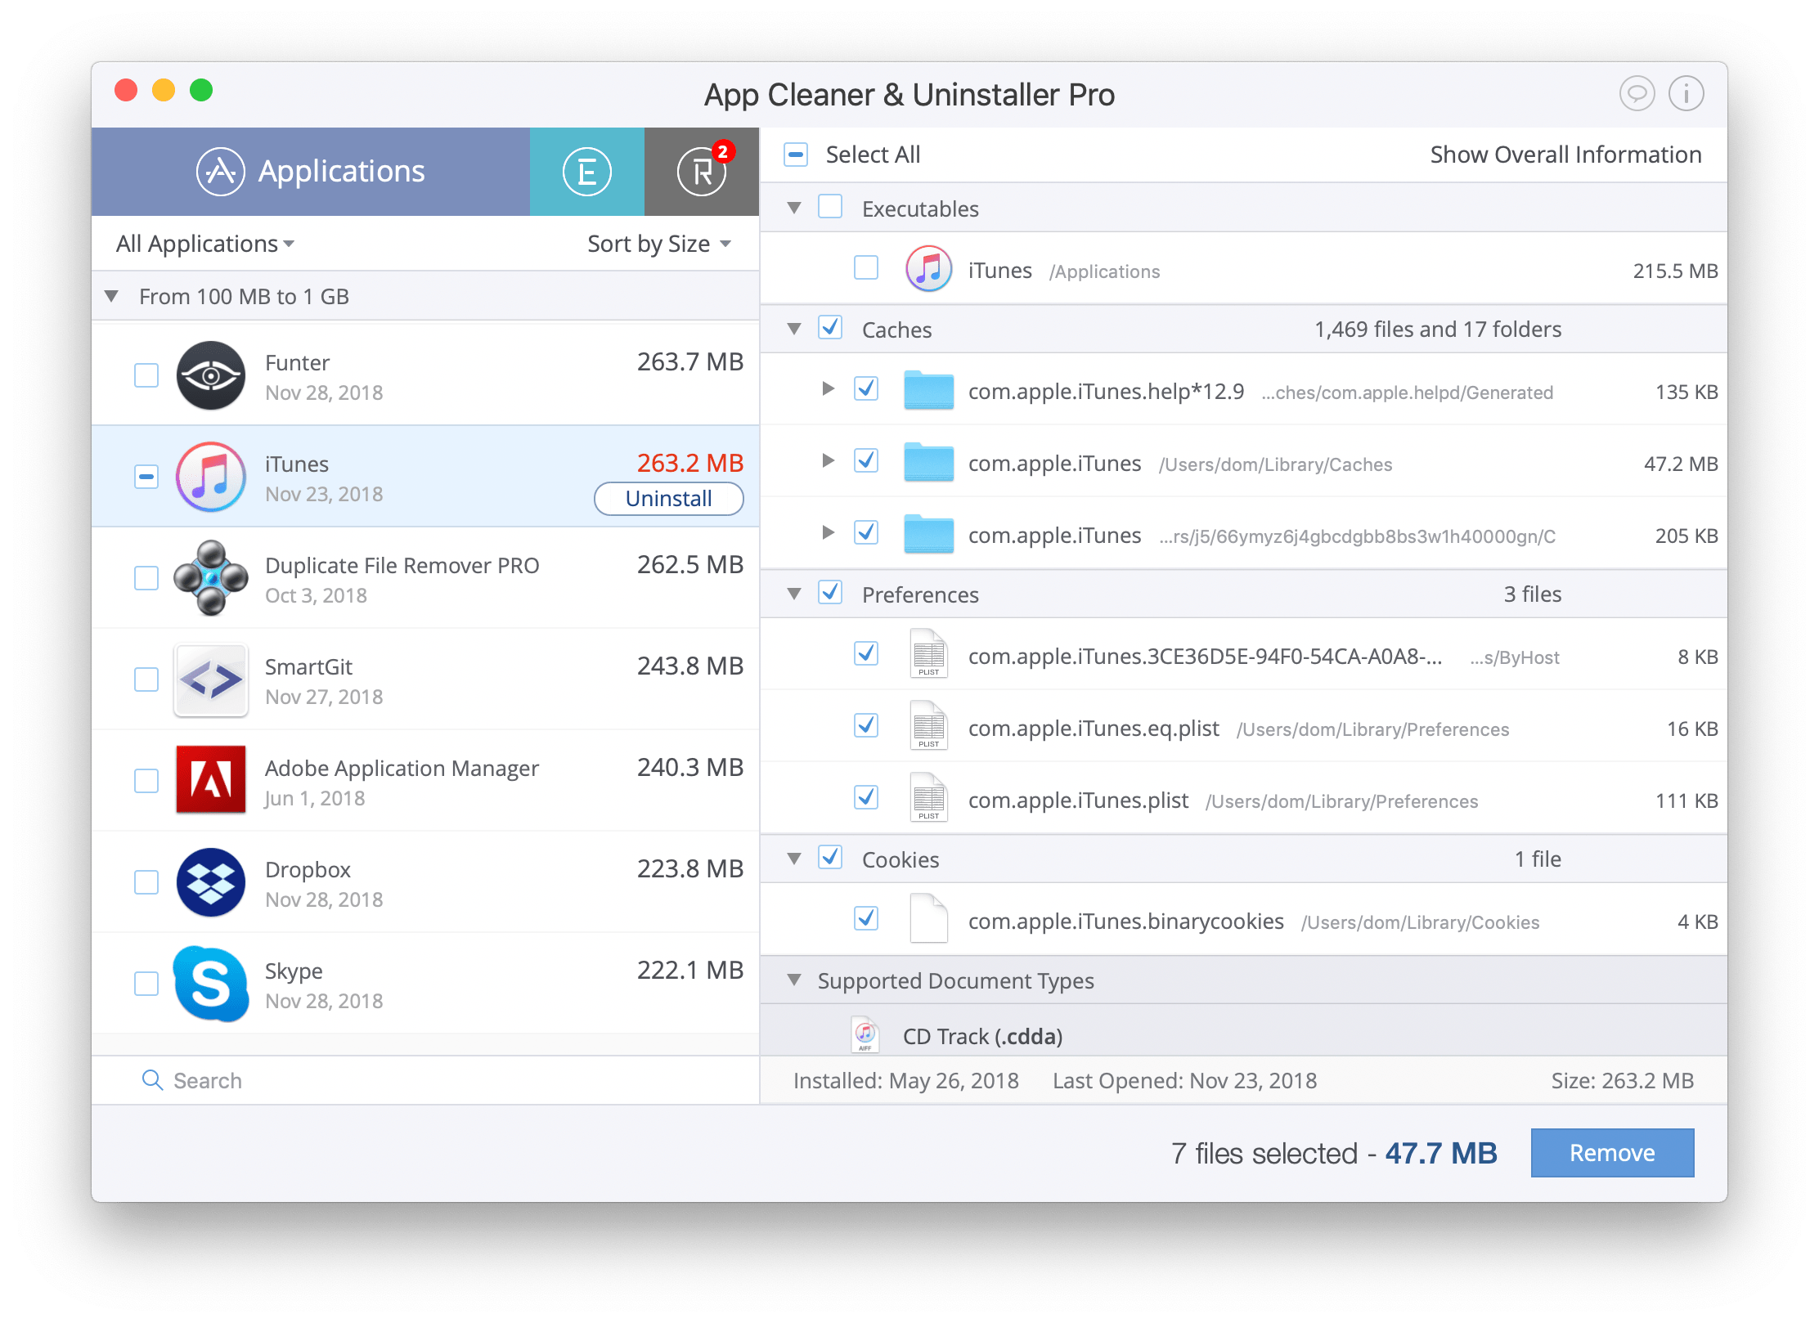Viewport: 1819px width, 1323px height.
Task: Click the Uninstall button for iTunes
Action: coord(671,499)
